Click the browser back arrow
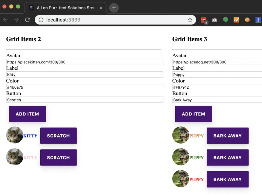Image resolution: width=262 pixels, height=195 pixels. [x=6, y=20]
